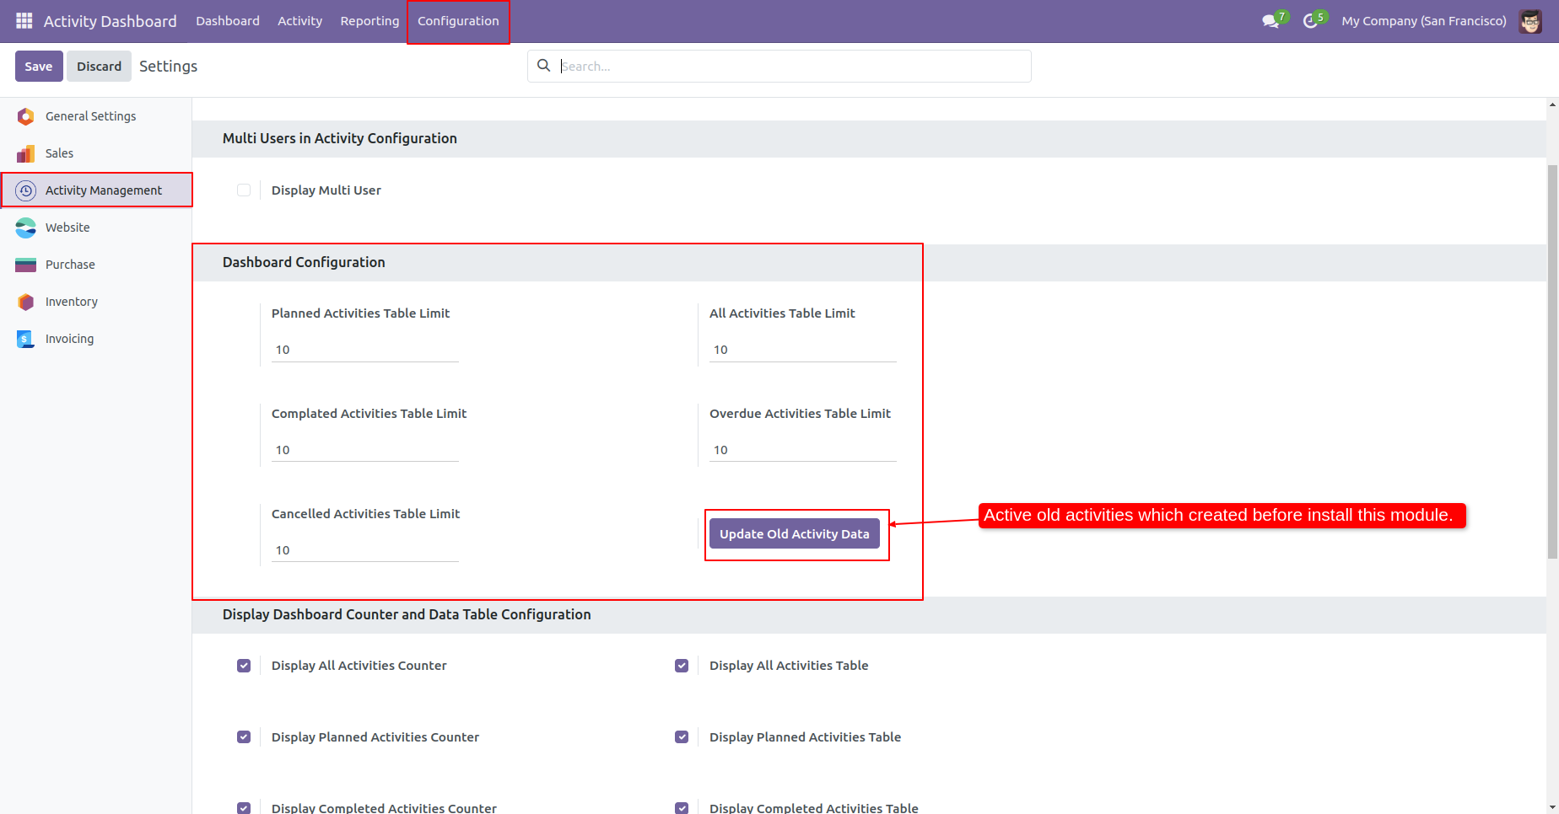Uncheck Display Planned Activities Counter

[244, 737]
